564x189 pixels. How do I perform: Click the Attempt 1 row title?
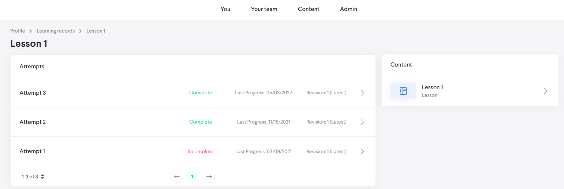tap(32, 151)
